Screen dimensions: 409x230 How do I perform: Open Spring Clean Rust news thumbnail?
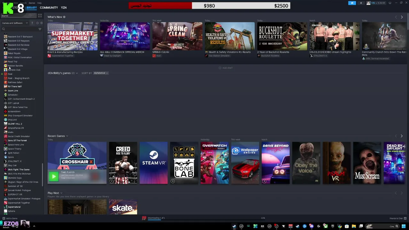point(177,36)
